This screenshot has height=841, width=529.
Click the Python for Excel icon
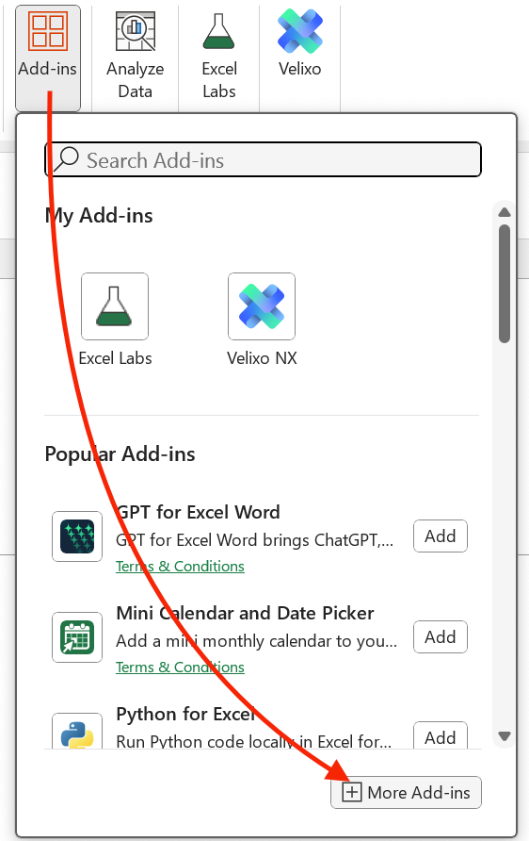click(77, 732)
